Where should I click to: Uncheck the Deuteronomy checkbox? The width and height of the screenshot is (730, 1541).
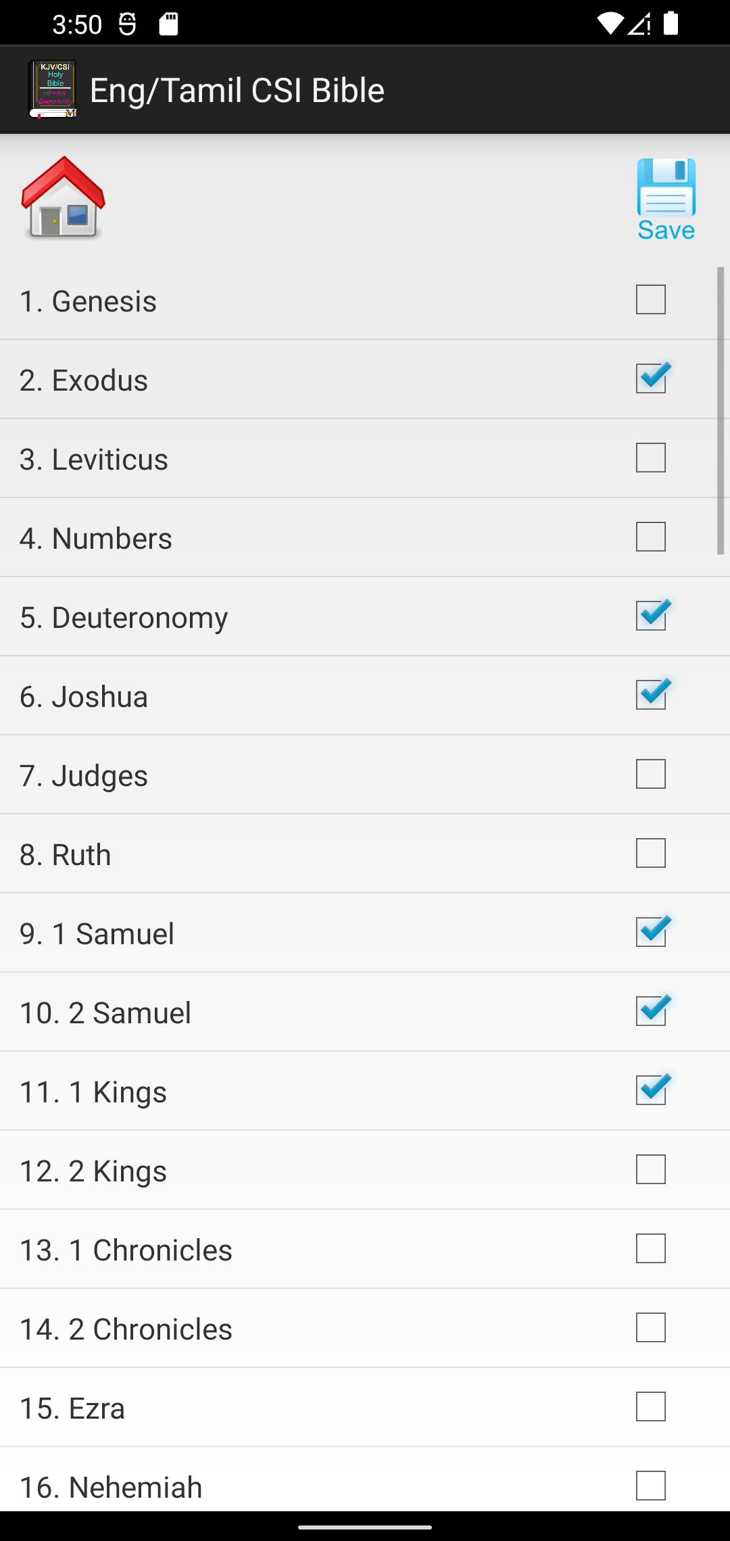pyautogui.click(x=651, y=616)
